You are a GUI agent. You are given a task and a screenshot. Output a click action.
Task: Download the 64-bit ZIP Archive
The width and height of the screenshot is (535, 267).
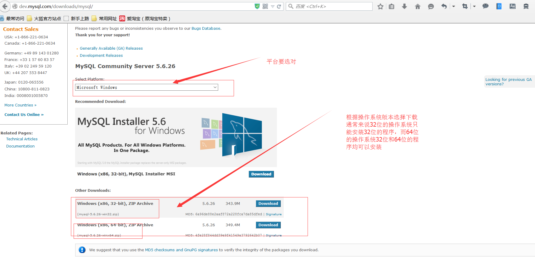[x=268, y=225]
